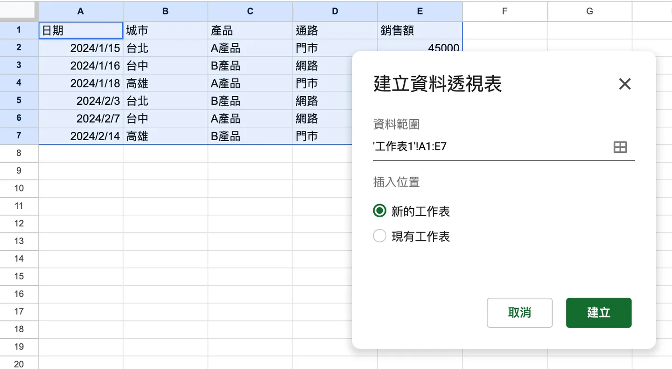Click B產品 cell in row 5
The width and height of the screenshot is (672, 369).
pyautogui.click(x=250, y=101)
